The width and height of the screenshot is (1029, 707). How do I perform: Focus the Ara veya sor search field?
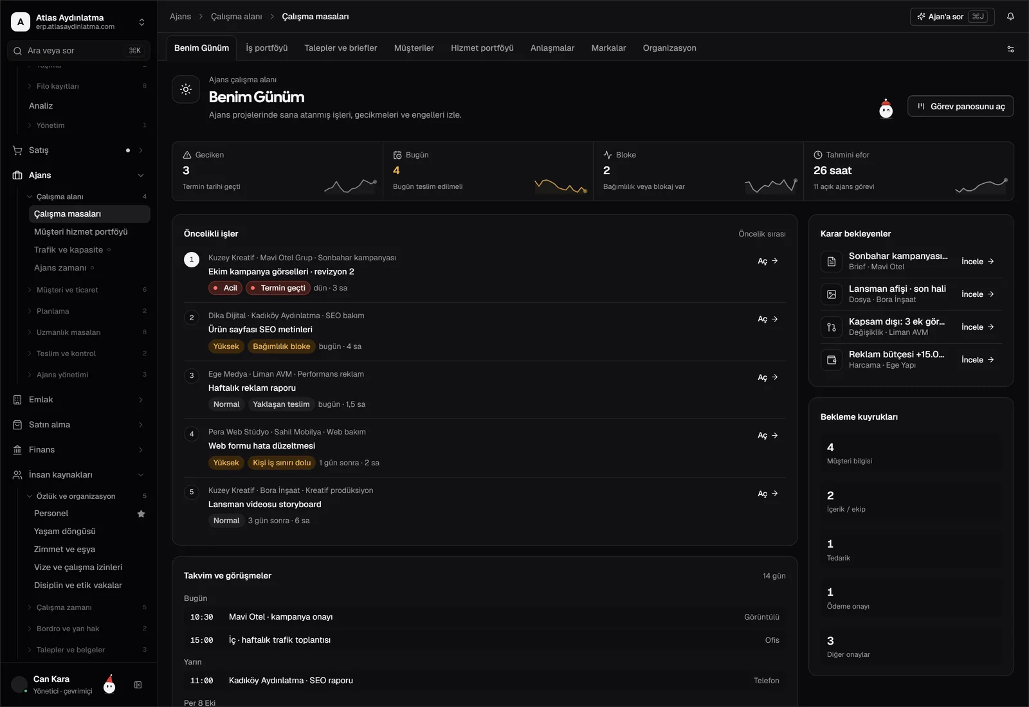pyautogui.click(x=78, y=51)
